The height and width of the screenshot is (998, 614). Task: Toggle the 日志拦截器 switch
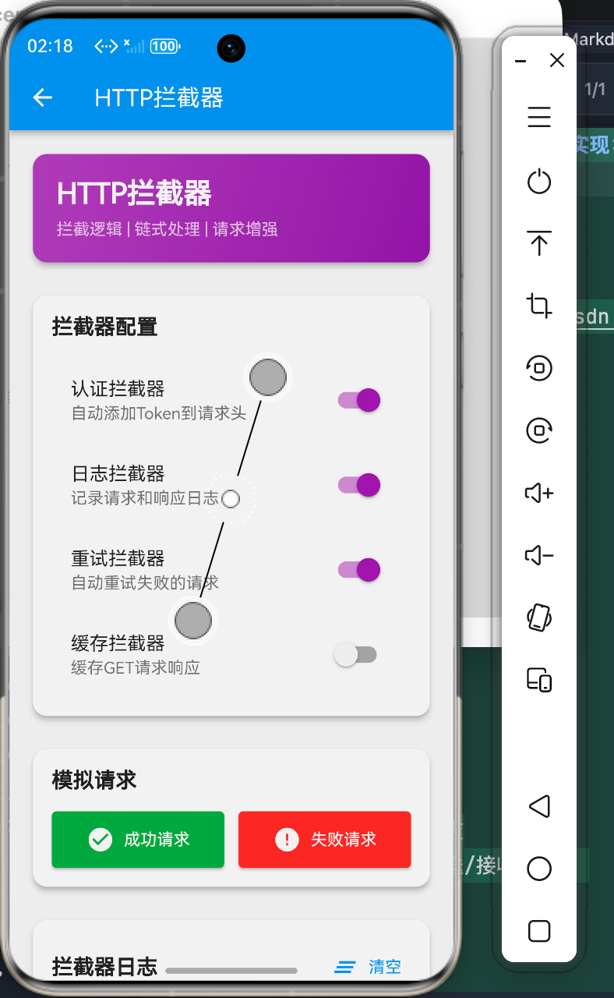358,485
